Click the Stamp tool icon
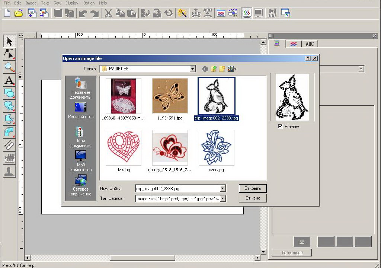This screenshot has height=268, width=381. click(x=9, y=171)
